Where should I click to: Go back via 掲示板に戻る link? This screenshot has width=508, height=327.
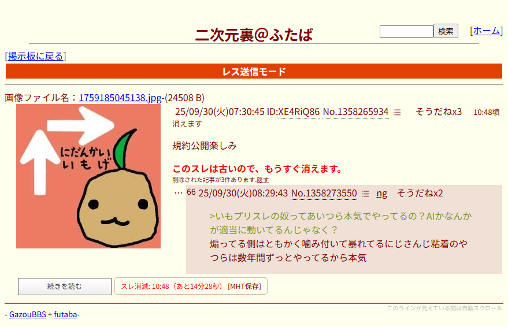pyautogui.click(x=35, y=57)
